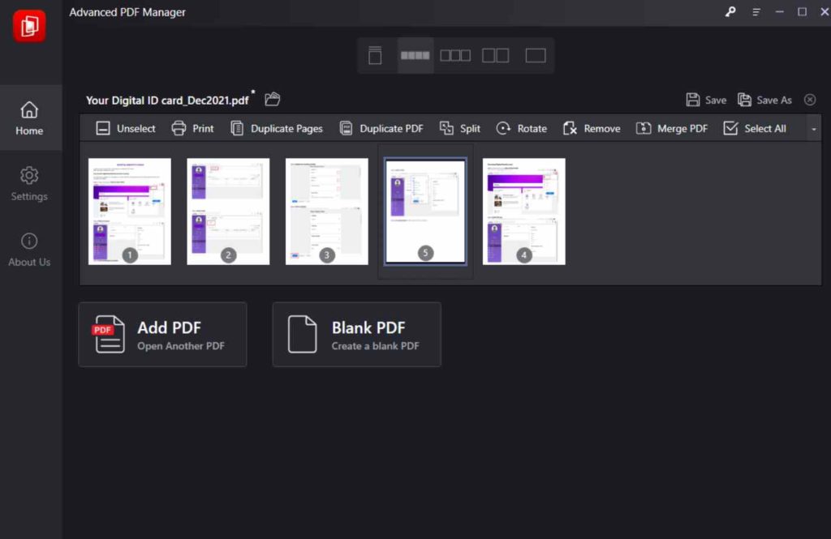Switch to four-column thumbnail view
The width and height of the screenshot is (831, 539).
(415, 55)
